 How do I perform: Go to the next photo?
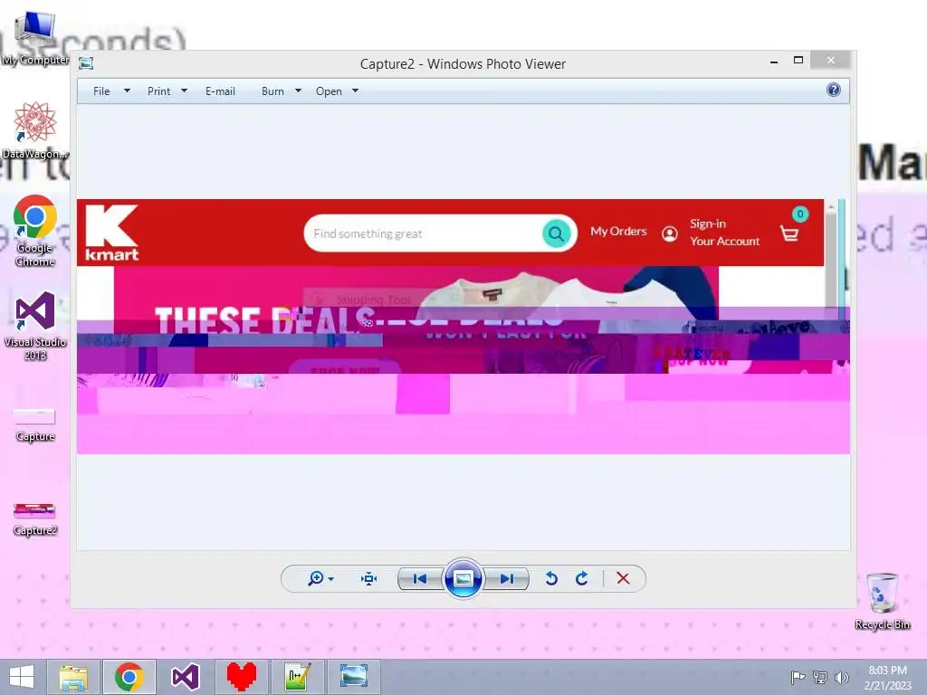click(x=507, y=578)
